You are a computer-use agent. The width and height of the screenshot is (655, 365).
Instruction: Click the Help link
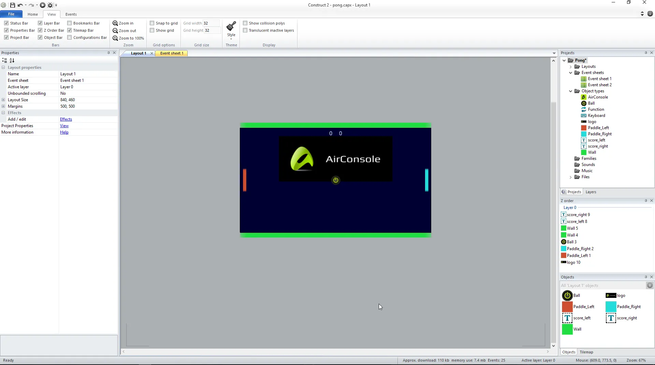click(64, 132)
